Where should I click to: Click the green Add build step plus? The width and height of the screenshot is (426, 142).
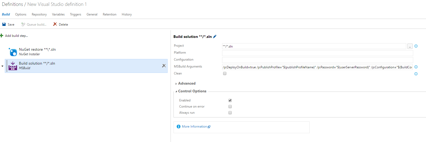pos(2,36)
